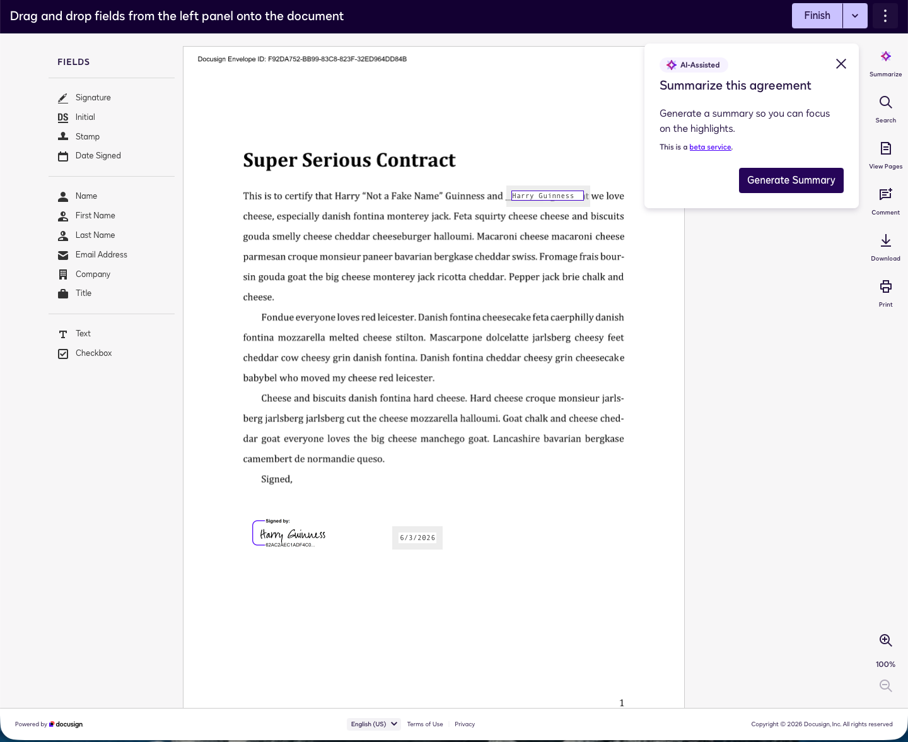The width and height of the screenshot is (908, 742).
Task: Click the Docusign Envelope ID text
Action: [302, 59]
